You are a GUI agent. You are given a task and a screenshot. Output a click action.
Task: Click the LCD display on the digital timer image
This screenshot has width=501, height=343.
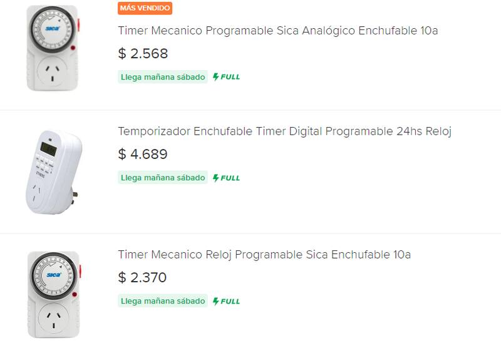(48, 148)
